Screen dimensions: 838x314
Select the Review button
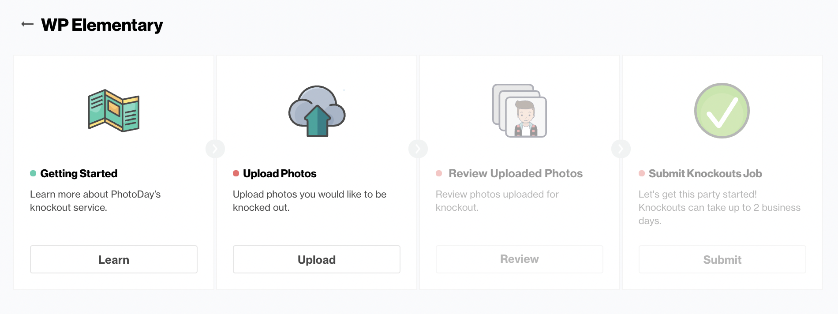pos(520,259)
